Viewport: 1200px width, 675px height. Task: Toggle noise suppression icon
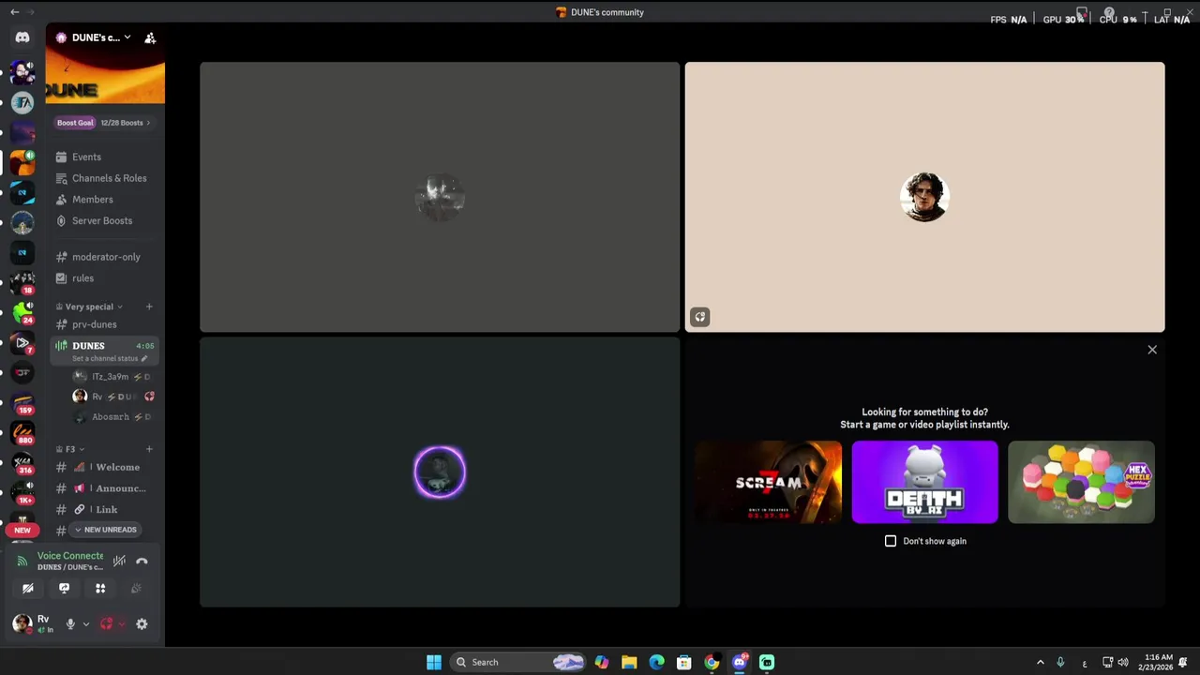point(119,561)
